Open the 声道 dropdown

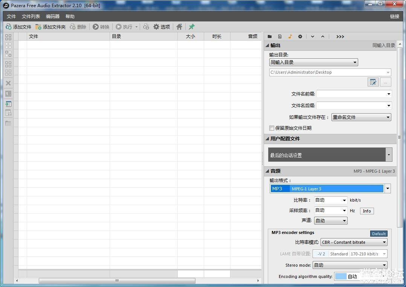coord(331,220)
